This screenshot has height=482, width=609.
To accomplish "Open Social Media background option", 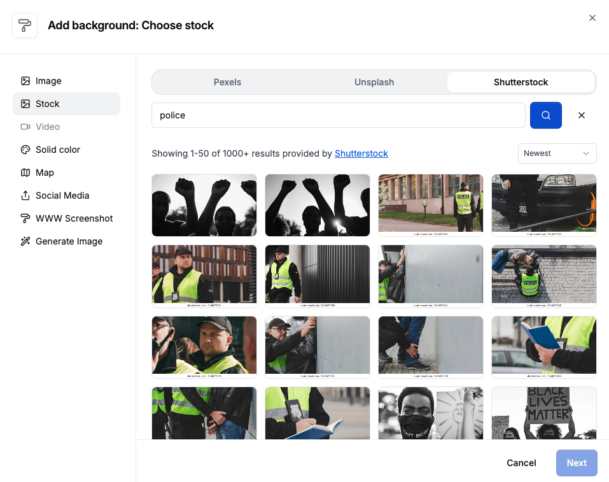I will point(66,195).
